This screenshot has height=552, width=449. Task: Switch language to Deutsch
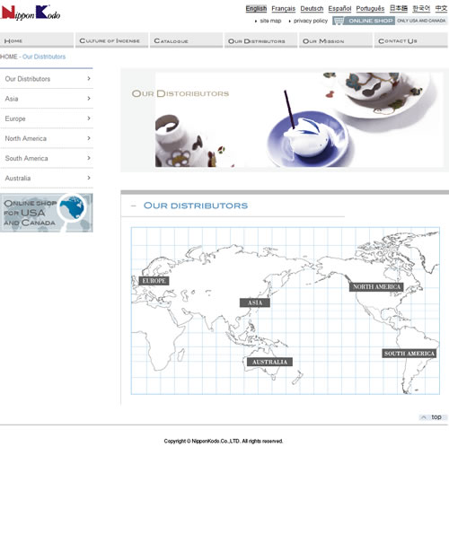coord(312,8)
